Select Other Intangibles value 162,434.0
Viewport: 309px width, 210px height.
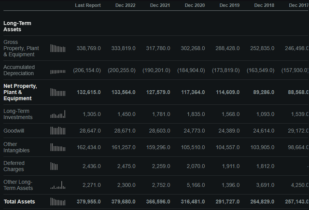[89, 147]
